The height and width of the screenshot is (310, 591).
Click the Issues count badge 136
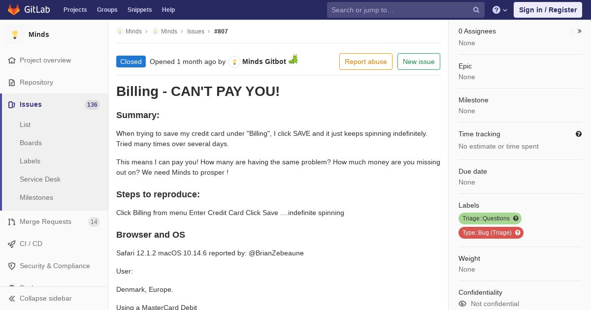pos(92,105)
